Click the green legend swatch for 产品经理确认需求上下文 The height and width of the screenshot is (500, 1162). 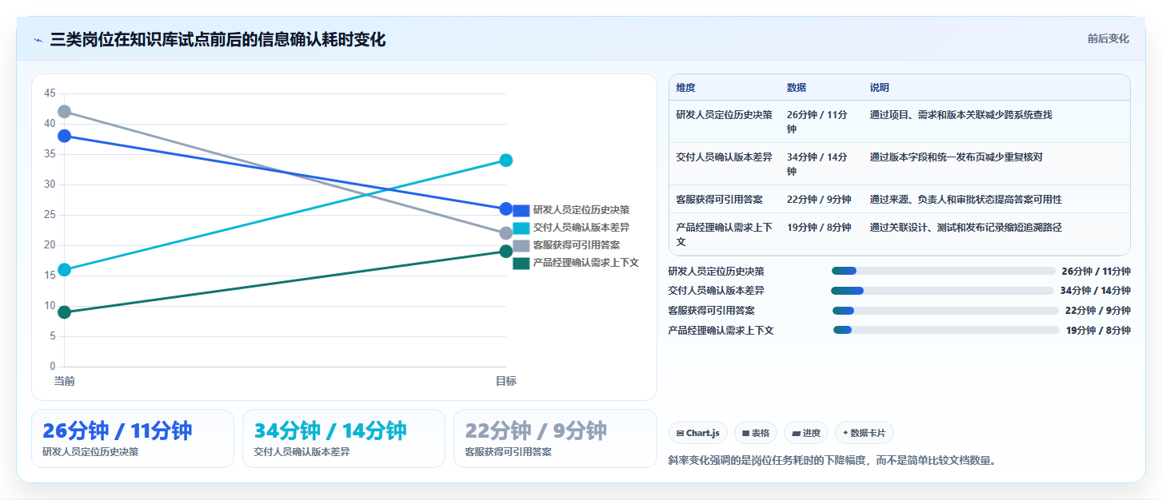pos(521,263)
